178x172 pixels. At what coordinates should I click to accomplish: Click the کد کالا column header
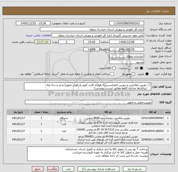[153, 112]
